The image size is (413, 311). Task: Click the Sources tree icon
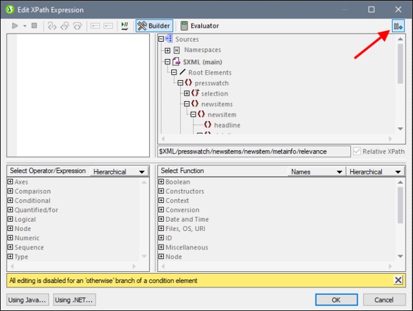click(169, 38)
